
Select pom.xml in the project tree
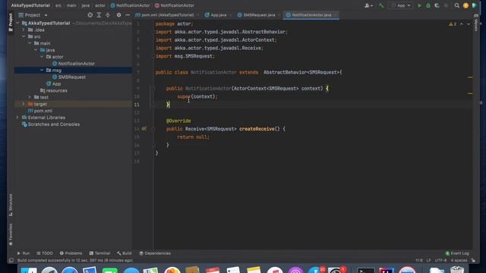(40, 111)
